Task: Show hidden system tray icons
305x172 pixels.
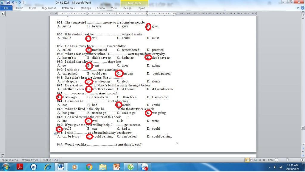Action: 269,167
